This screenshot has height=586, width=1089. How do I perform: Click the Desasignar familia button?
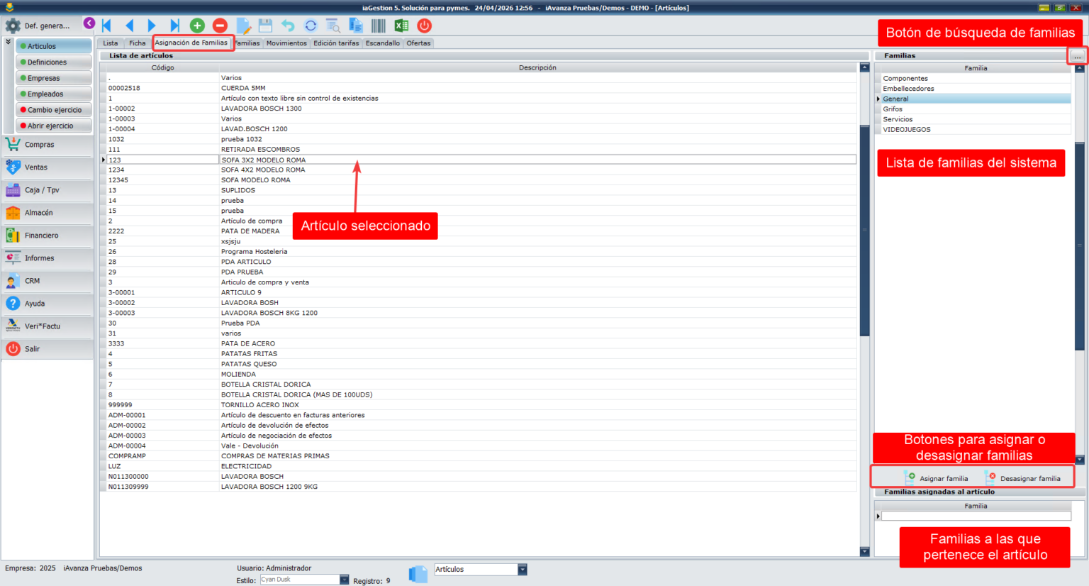click(x=1023, y=478)
